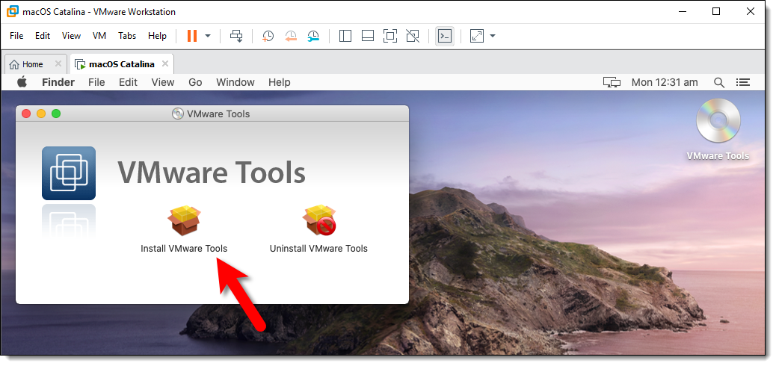The height and width of the screenshot is (366, 776).
Task: Take a snapshot of this virtual machine
Action: tap(268, 36)
